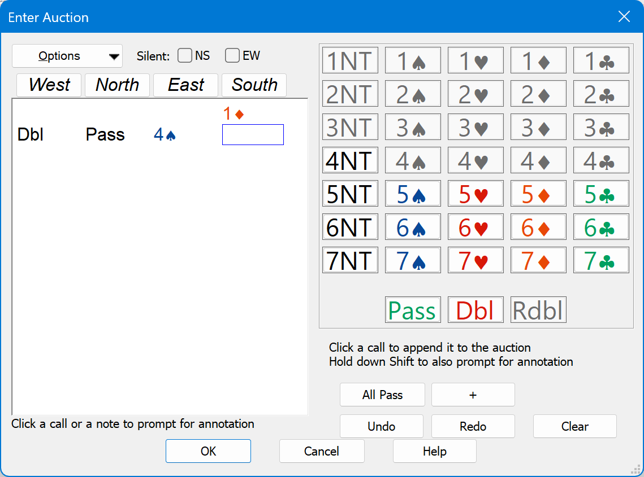
Task: Click the 4♠ call in the auction history
Action: (165, 134)
